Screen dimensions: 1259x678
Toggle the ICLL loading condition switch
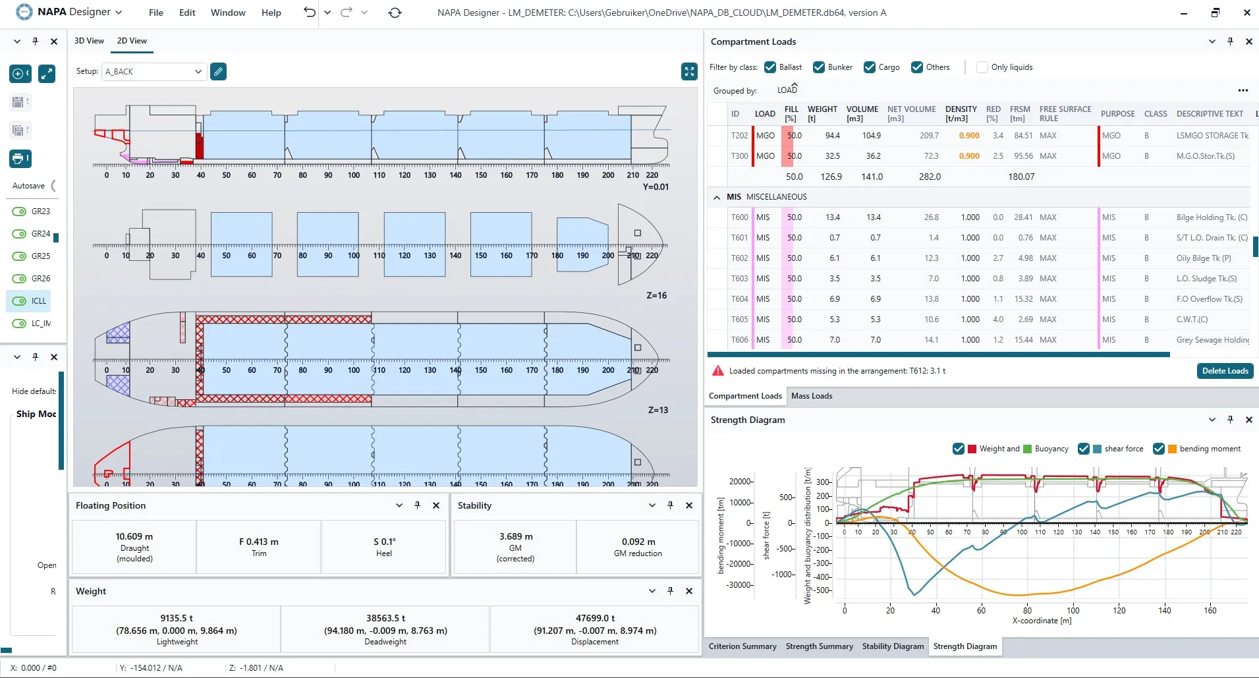coord(19,301)
